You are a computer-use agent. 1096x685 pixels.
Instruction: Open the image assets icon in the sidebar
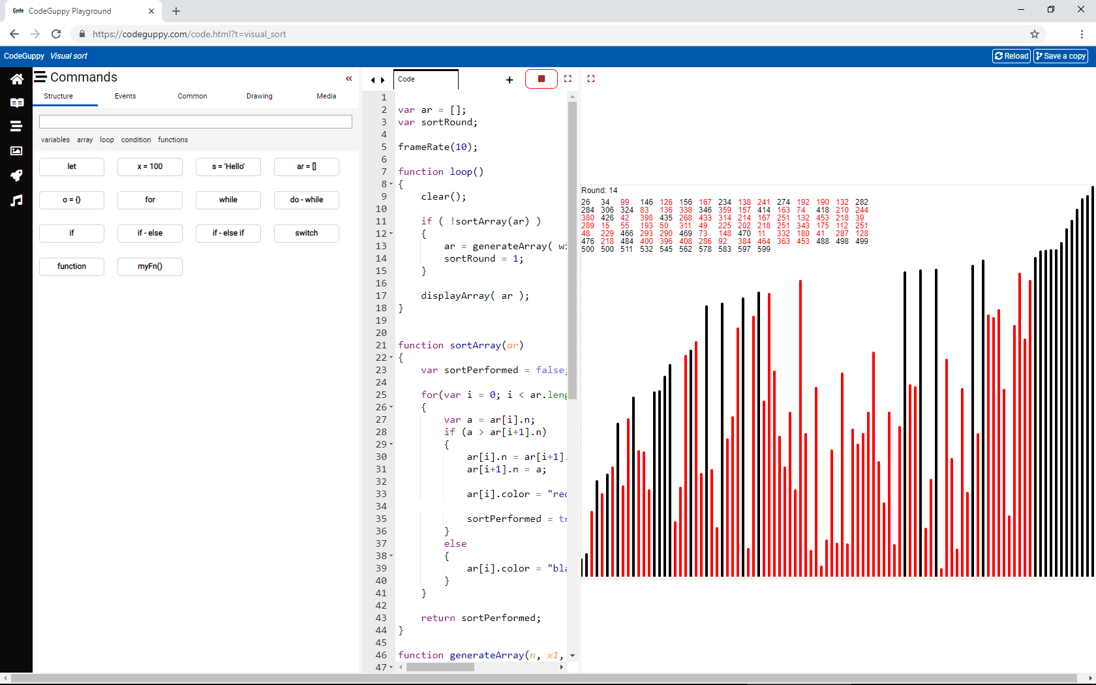16,151
